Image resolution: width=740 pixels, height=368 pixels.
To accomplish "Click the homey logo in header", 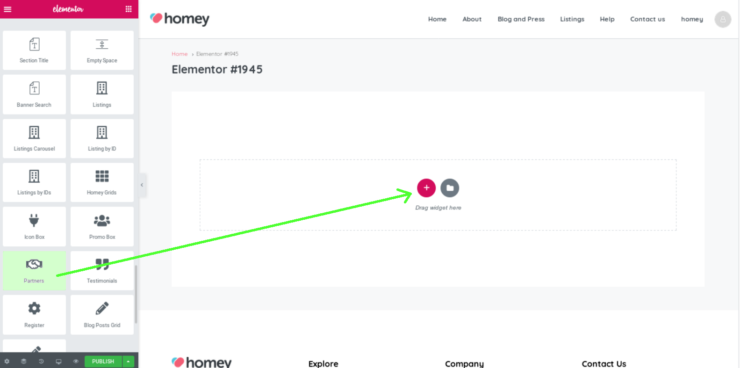I will [180, 19].
